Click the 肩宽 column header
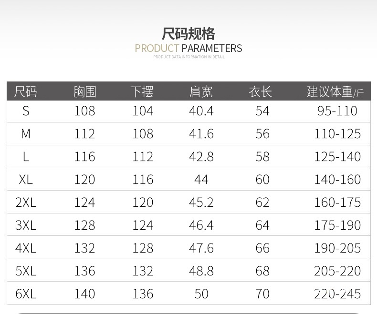Image resolution: width=377 pixels, height=314 pixels. click(201, 91)
